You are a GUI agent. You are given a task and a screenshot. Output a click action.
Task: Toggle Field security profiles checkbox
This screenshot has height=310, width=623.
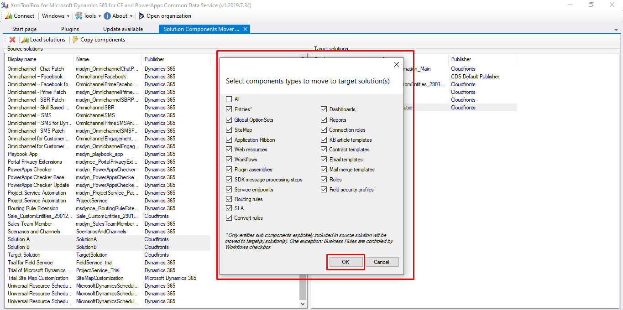pyautogui.click(x=324, y=190)
